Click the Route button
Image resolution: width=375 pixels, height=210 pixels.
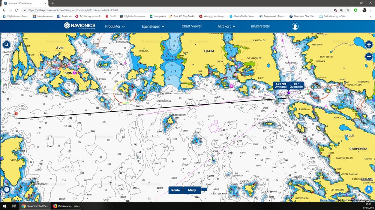click(175, 190)
